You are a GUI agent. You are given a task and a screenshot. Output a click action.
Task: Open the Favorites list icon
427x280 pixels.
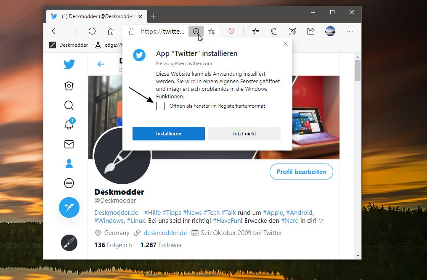(x=255, y=31)
